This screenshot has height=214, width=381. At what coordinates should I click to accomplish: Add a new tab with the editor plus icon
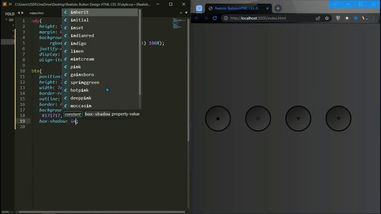(181, 13)
